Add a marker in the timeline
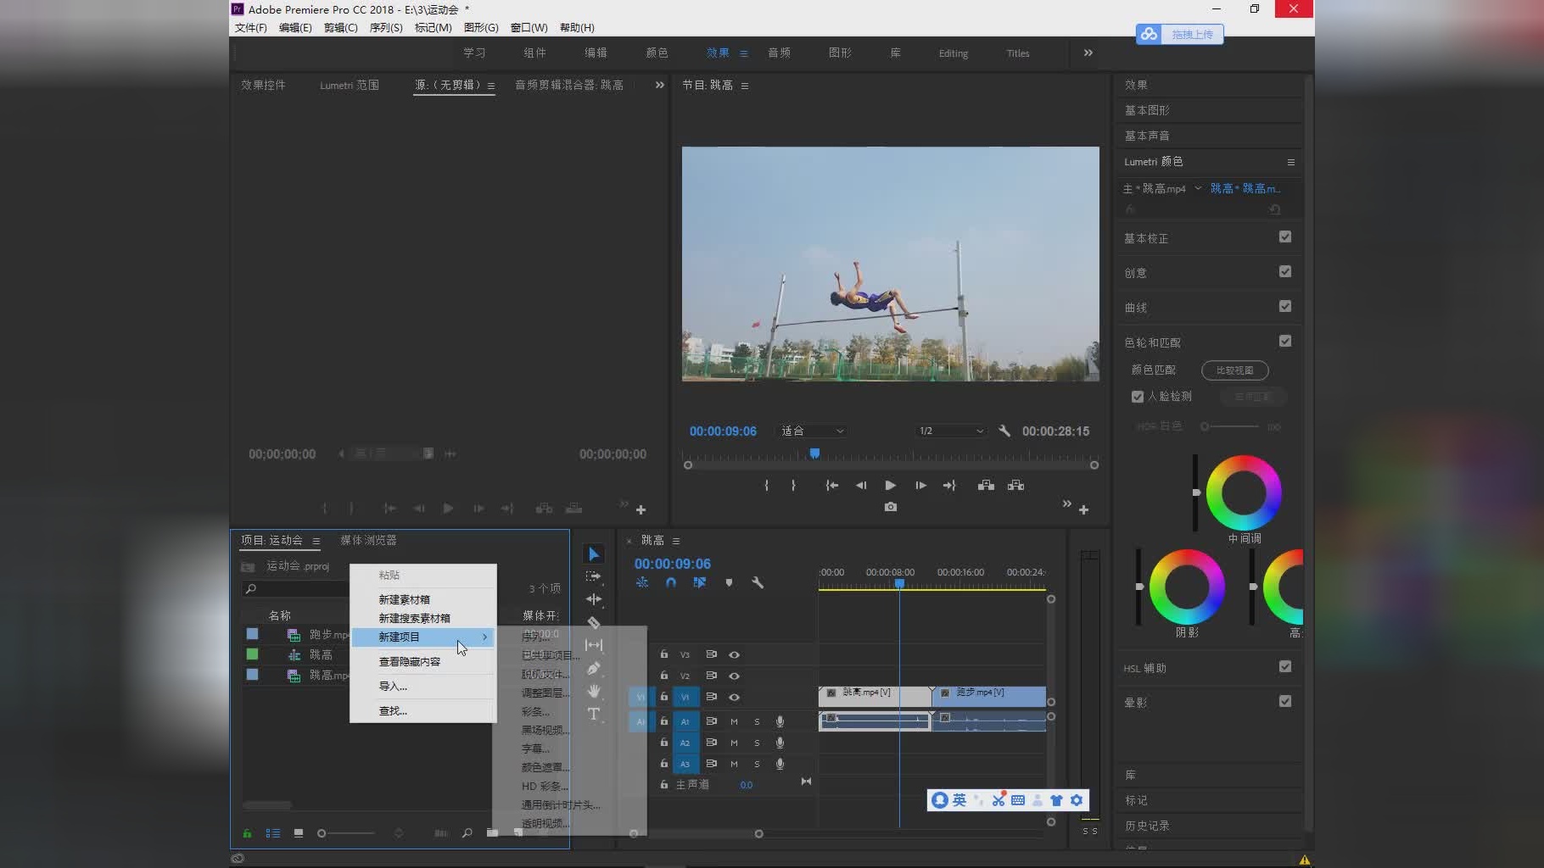 729,582
